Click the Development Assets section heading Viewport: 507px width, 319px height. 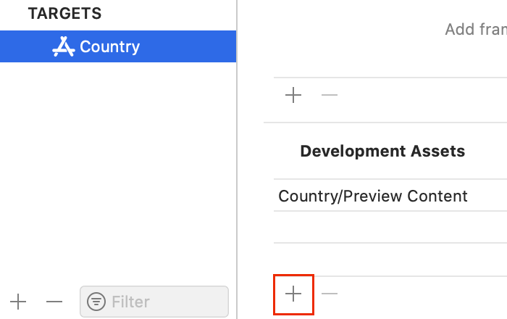point(382,151)
